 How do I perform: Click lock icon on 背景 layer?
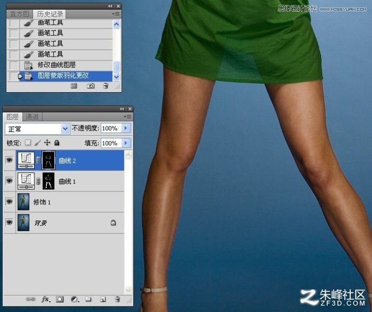(x=113, y=223)
